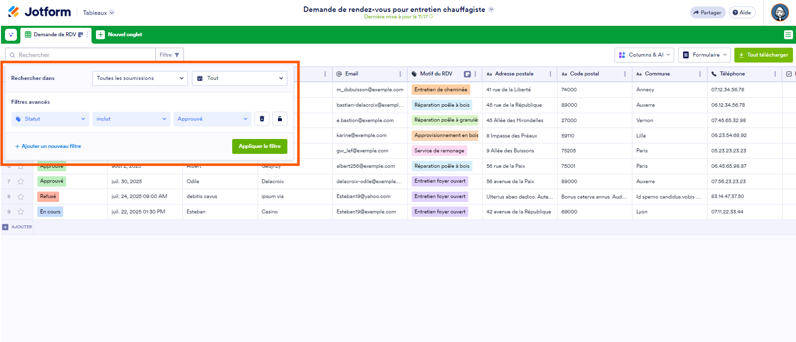Open the user profile avatar
Viewport: 796px width, 342px height.
coord(780,12)
